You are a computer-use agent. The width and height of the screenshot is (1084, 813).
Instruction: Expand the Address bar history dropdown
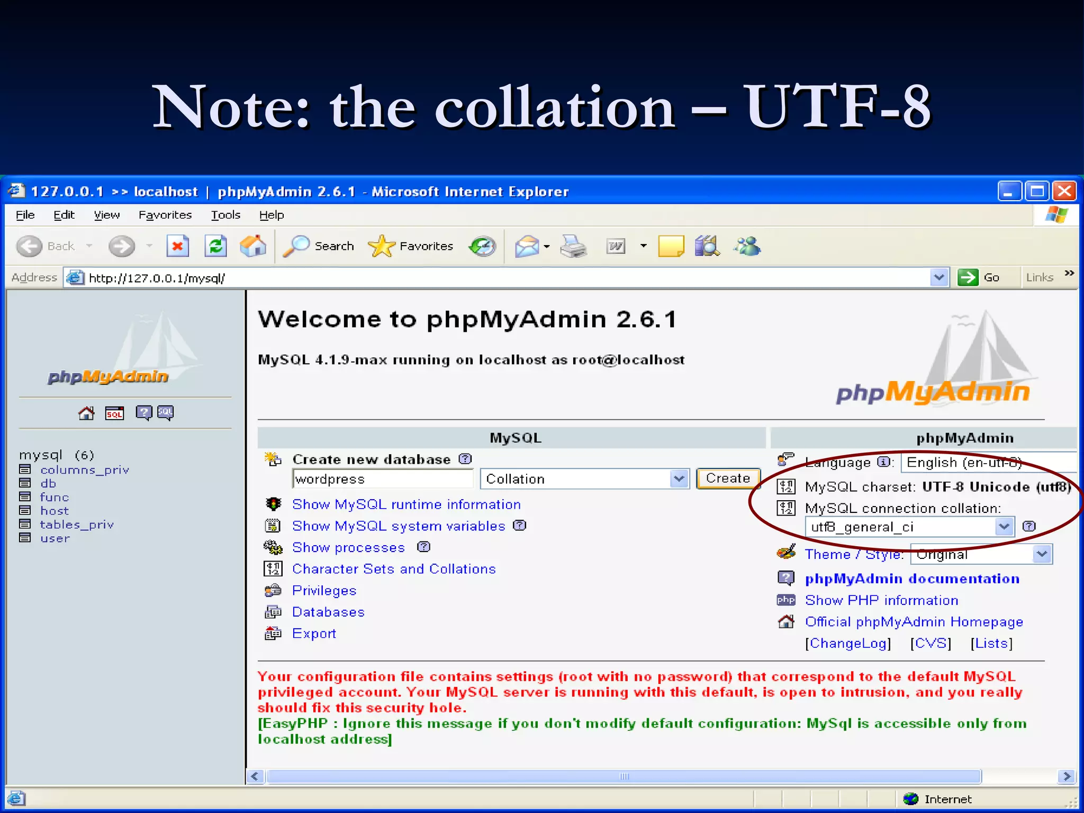pos(939,277)
